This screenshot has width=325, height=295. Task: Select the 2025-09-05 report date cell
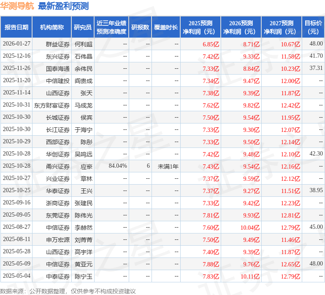click(17, 215)
